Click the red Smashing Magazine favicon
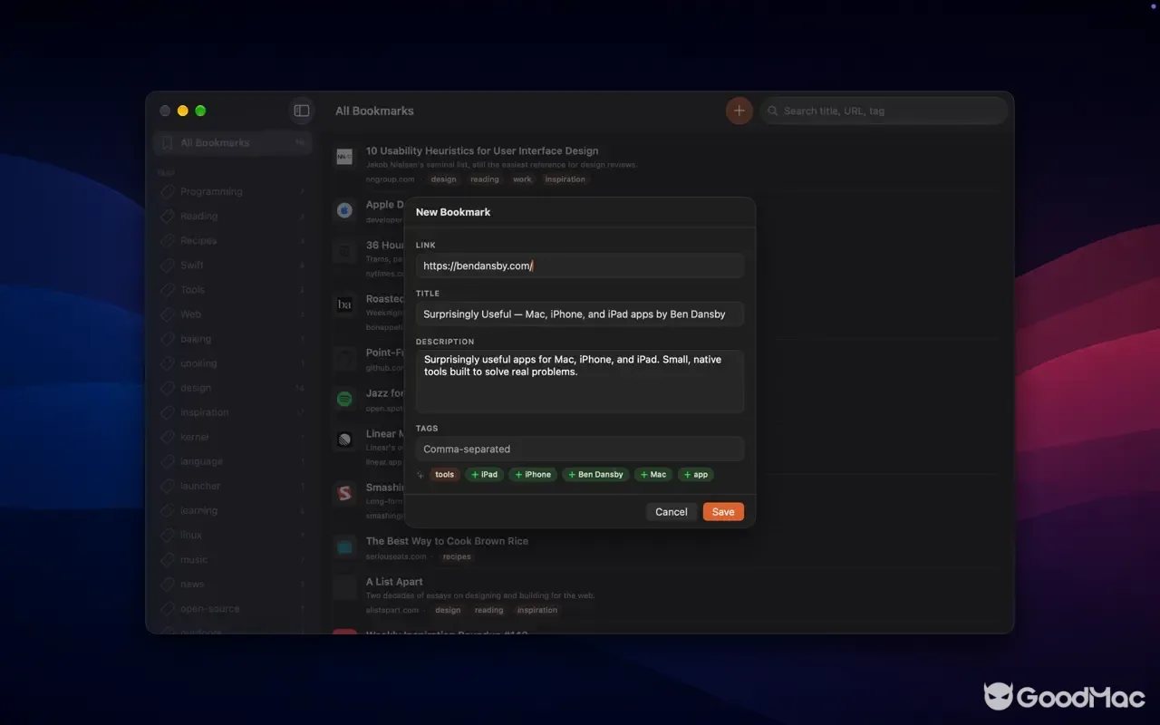 click(344, 493)
